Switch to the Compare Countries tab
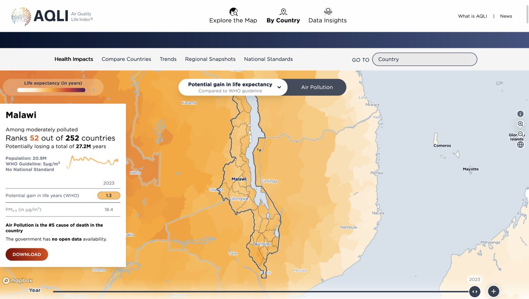The width and height of the screenshot is (529, 299). pyautogui.click(x=126, y=59)
